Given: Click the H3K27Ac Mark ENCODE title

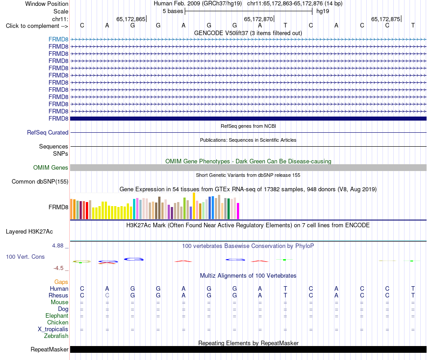Looking at the screenshot, I should 248,225.
